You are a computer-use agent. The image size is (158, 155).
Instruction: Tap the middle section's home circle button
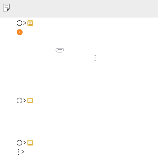[x=19, y=100]
